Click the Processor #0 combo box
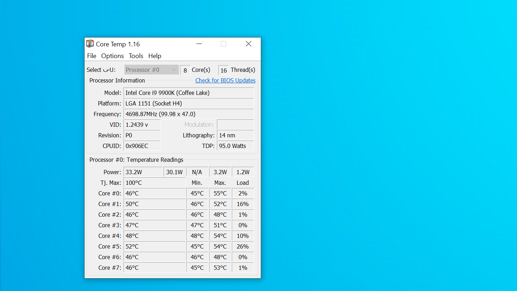 (151, 69)
